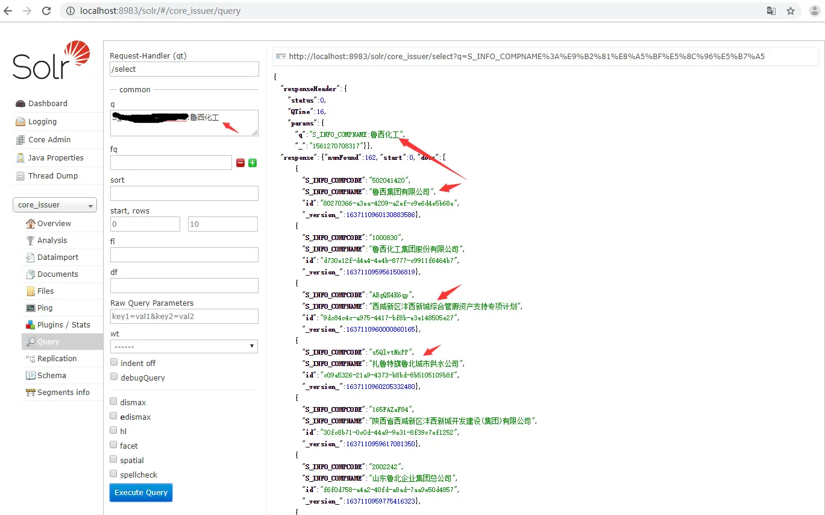The image size is (825, 515).
Task: Click browser forward arrow
Action: 27,11
